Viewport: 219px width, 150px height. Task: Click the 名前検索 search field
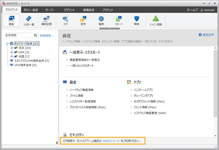pos(19,36)
